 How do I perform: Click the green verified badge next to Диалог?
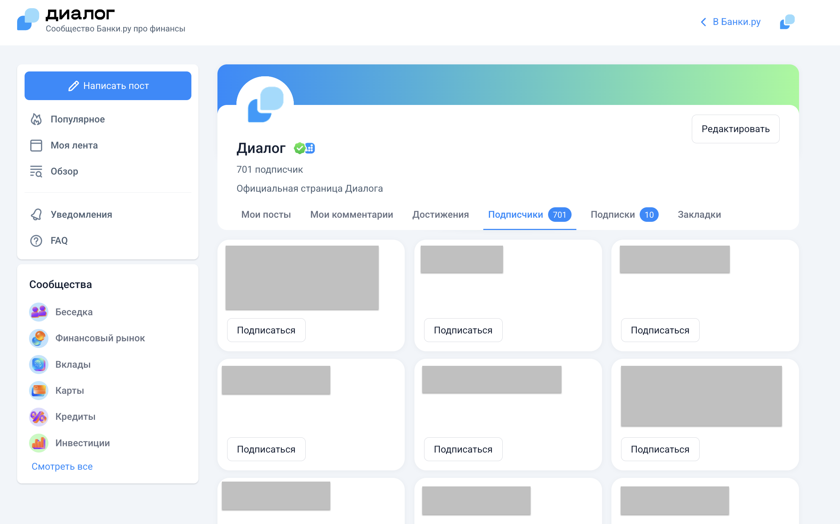(299, 148)
